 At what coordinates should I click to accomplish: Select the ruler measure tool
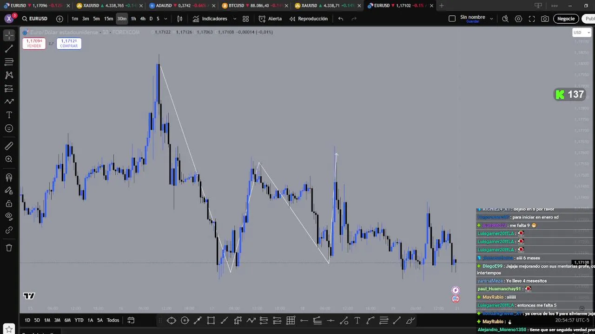pos(9,146)
